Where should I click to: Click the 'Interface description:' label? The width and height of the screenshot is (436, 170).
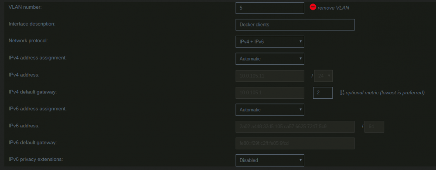tap(32, 24)
